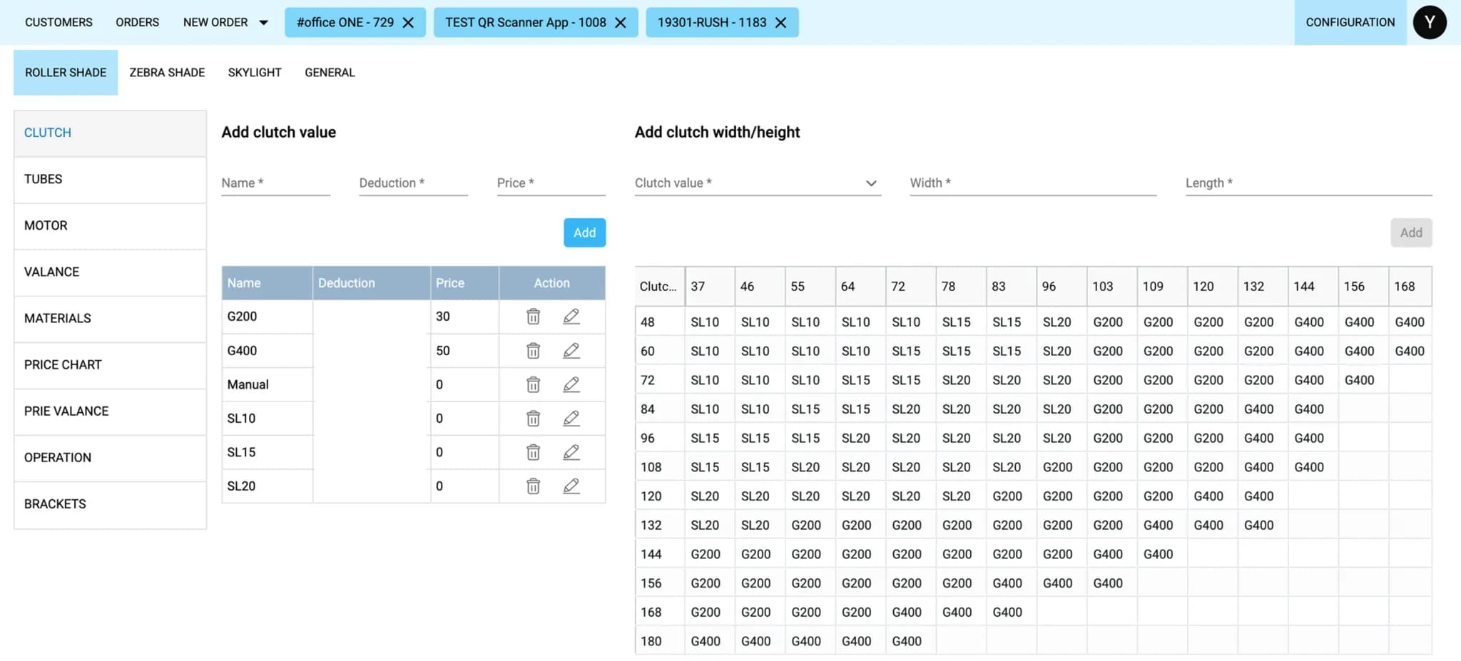Edit the G200 clutch value

click(x=571, y=317)
